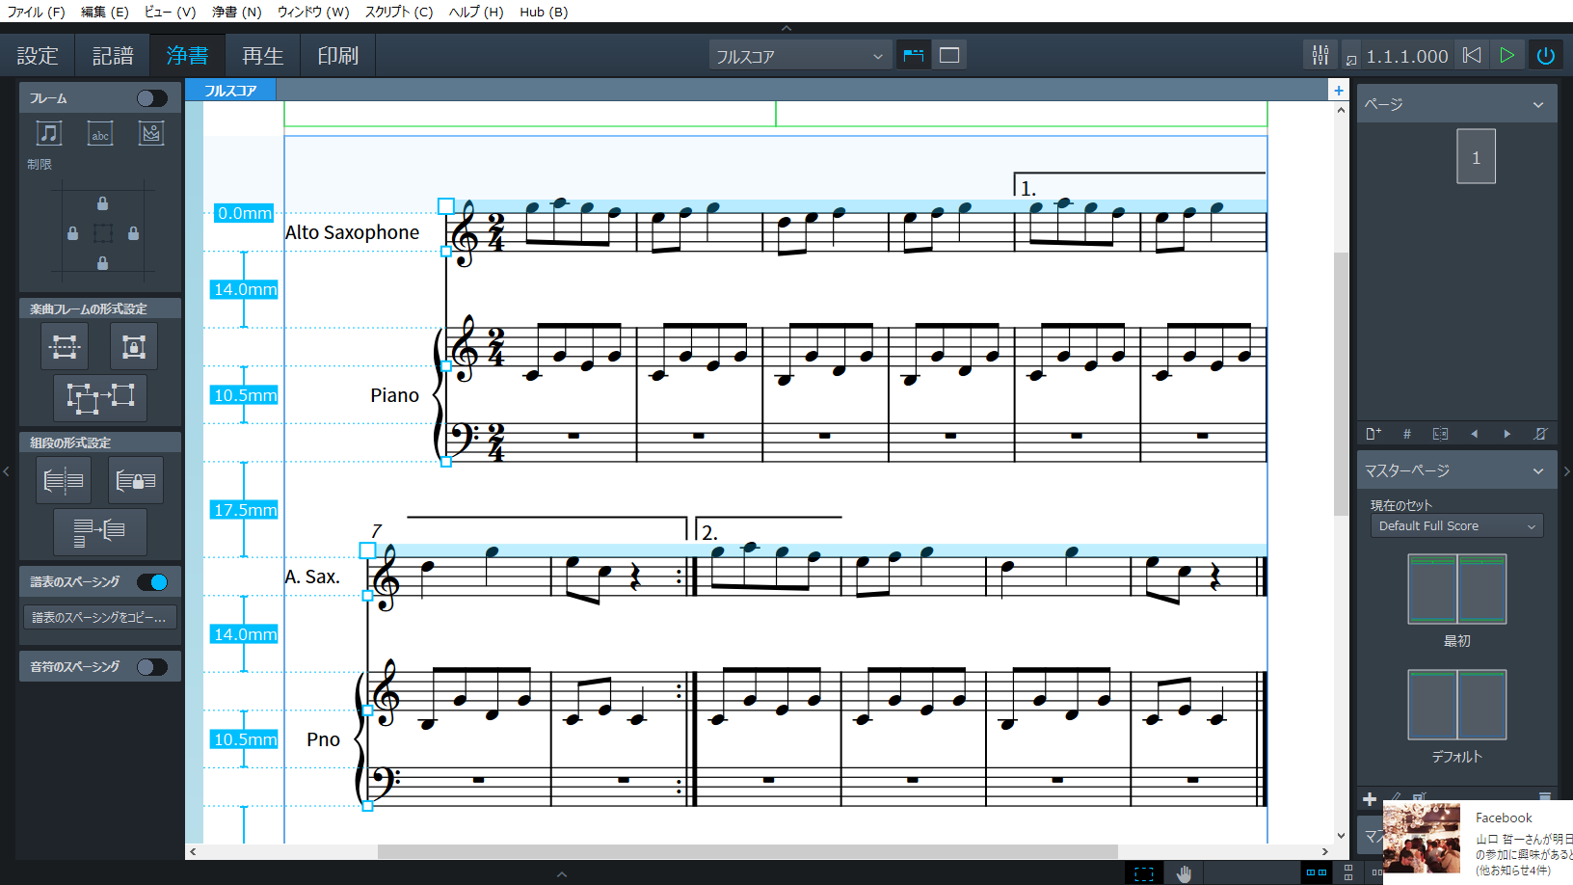Click scroll down arrow of score
Viewport: 1573px width, 885px height.
point(1341,836)
